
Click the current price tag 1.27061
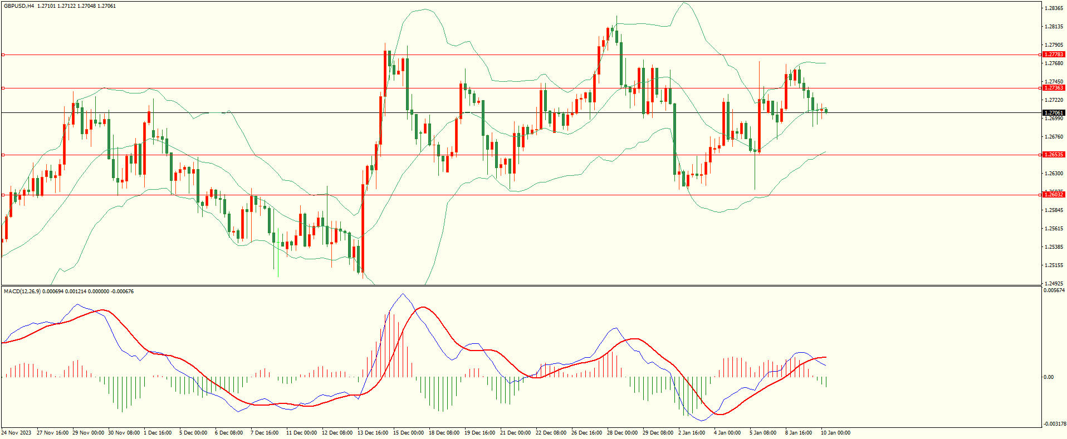[x=1054, y=113]
